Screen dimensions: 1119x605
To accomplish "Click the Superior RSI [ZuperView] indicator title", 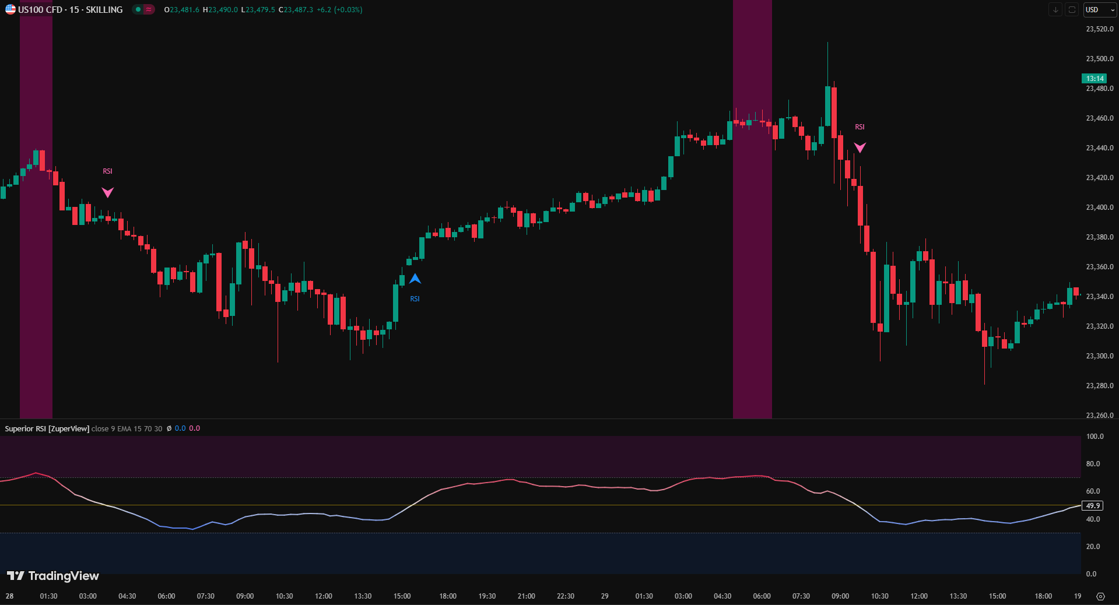I will [x=47, y=428].
